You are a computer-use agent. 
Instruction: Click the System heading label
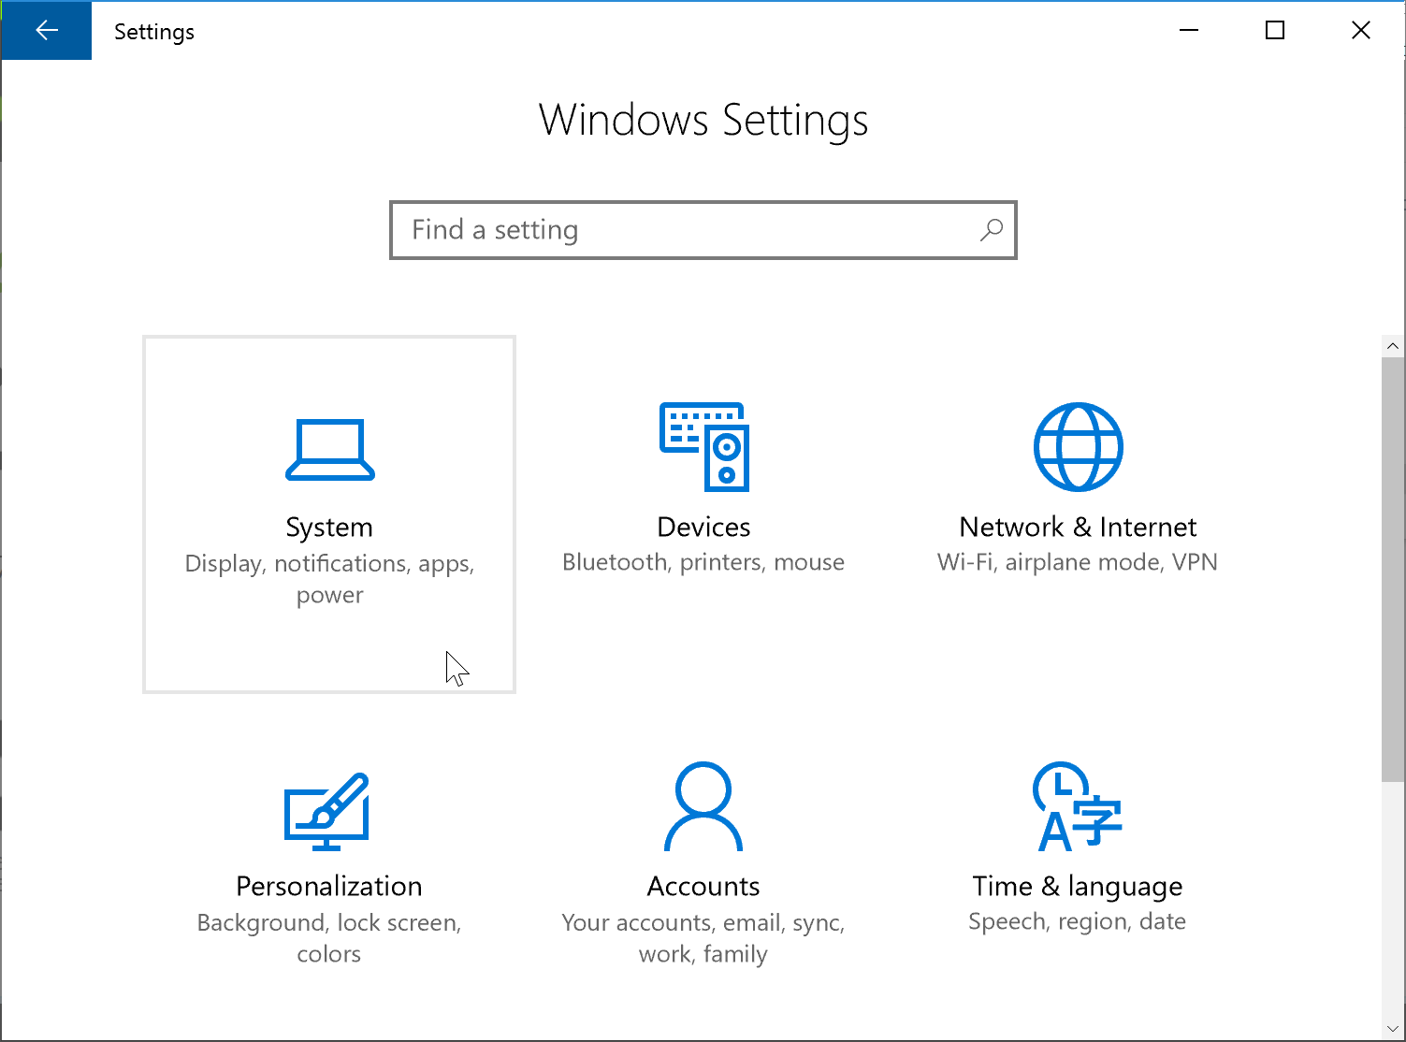329,528
